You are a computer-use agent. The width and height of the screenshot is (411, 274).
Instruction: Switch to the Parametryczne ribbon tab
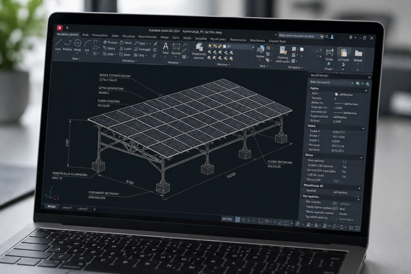click(147, 37)
